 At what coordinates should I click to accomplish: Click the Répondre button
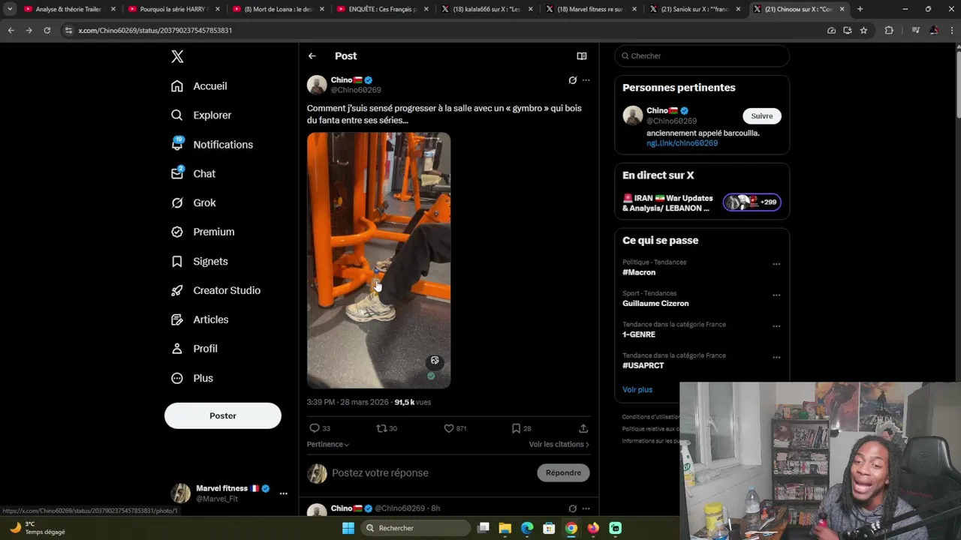click(563, 472)
